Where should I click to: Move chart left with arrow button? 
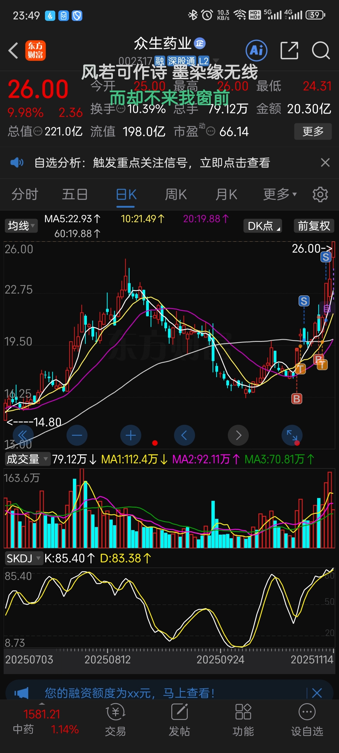184,435
